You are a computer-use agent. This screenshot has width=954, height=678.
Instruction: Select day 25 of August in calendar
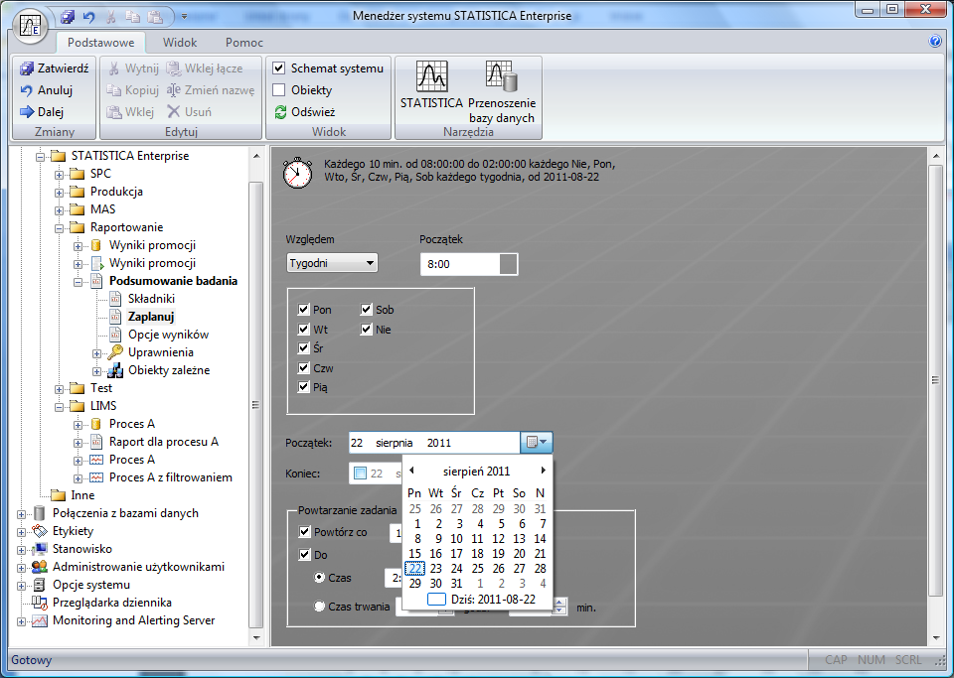pyautogui.click(x=478, y=569)
